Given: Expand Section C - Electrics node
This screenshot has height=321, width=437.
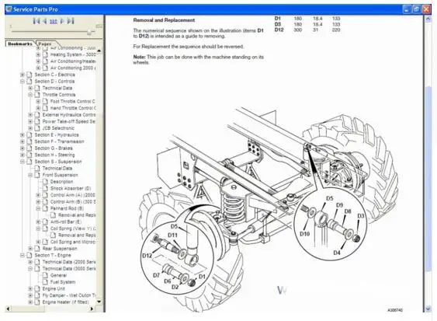Looking at the screenshot, I should tap(23, 75).
